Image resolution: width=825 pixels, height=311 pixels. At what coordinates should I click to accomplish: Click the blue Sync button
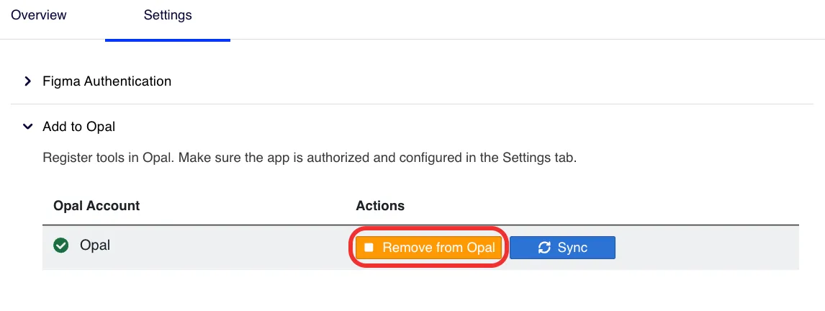[x=562, y=248]
